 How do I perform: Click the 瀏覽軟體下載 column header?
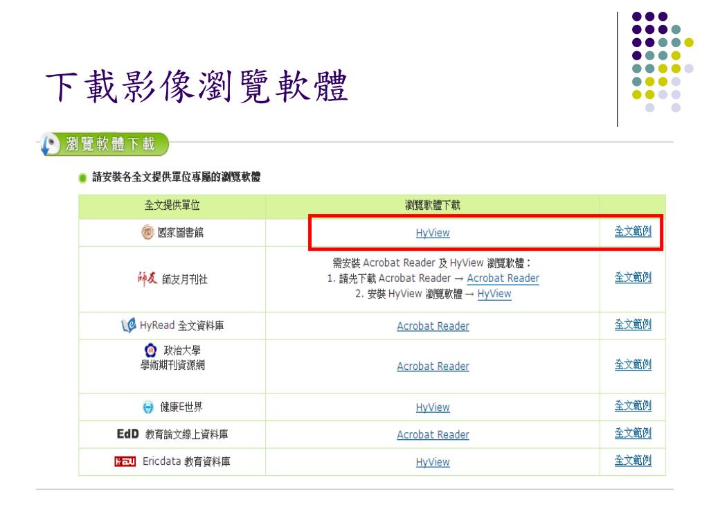(x=432, y=206)
